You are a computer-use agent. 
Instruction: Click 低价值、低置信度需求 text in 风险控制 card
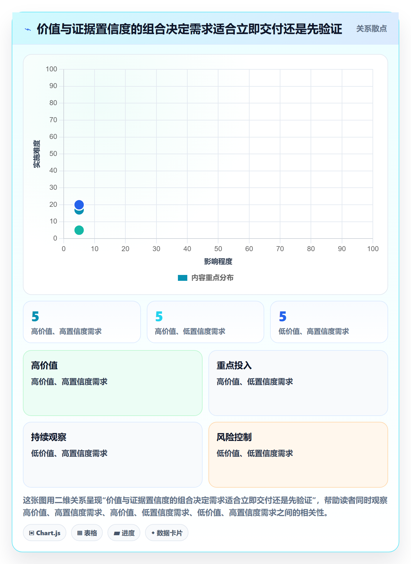(255, 453)
